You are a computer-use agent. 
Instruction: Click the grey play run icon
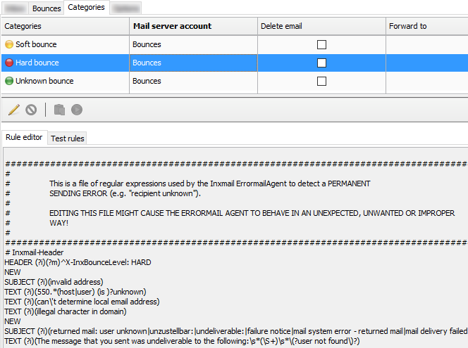click(x=77, y=110)
